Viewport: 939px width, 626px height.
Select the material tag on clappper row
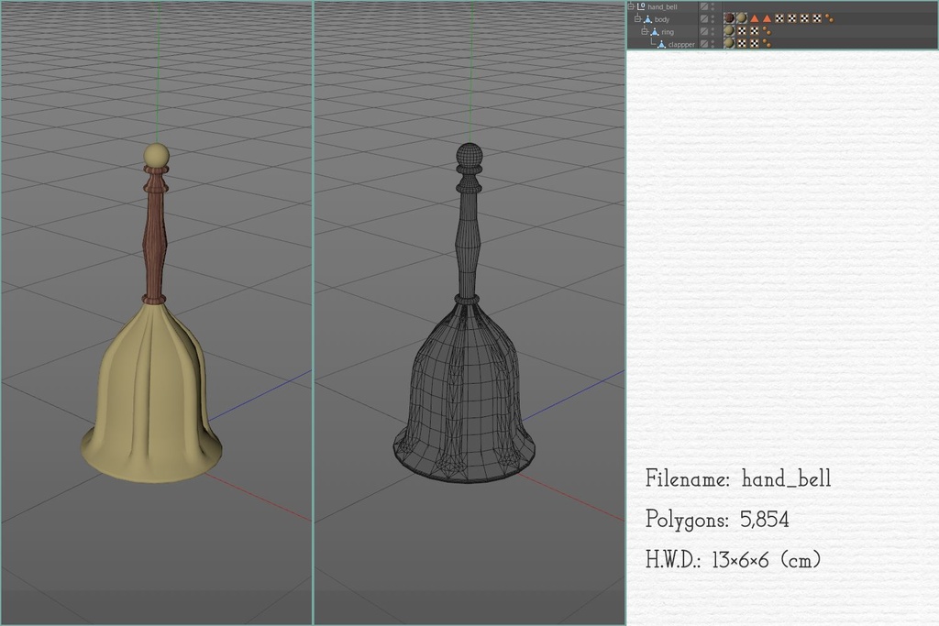(x=729, y=43)
